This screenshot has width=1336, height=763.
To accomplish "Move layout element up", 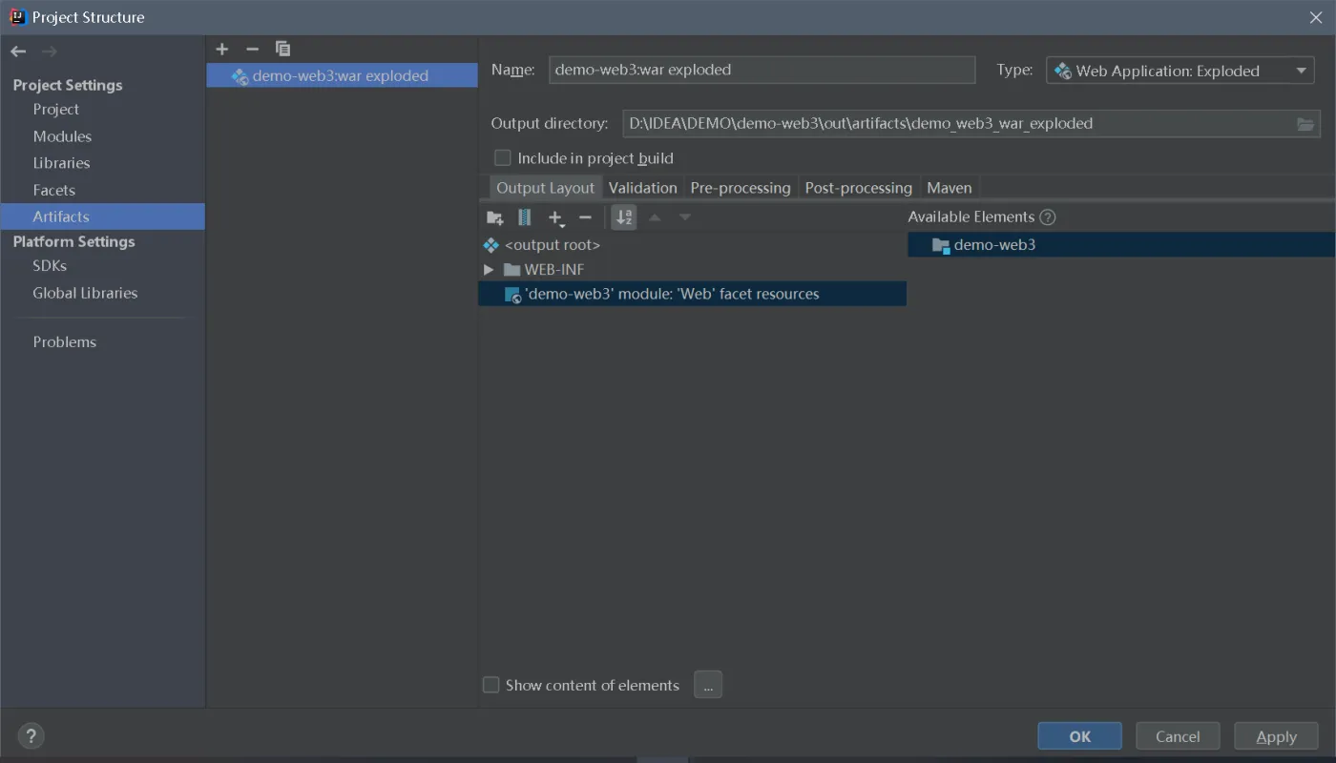I will coord(655,217).
